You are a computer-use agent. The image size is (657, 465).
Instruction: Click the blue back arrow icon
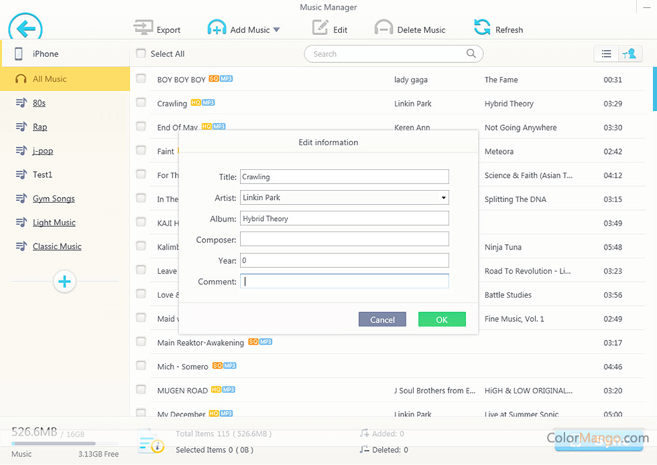pyautogui.click(x=25, y=29)
